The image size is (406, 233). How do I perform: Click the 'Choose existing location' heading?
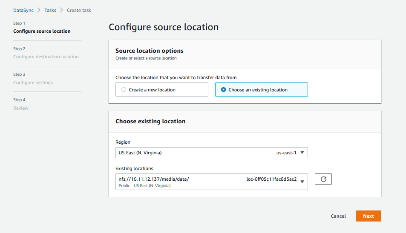(x=150, y=121)
